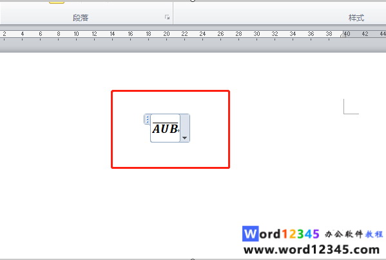Click the ruler at the 2 mark
Image resolution: width=386 pixels, height=260 pixels.
pyautogui.click(x=5, y=34)
